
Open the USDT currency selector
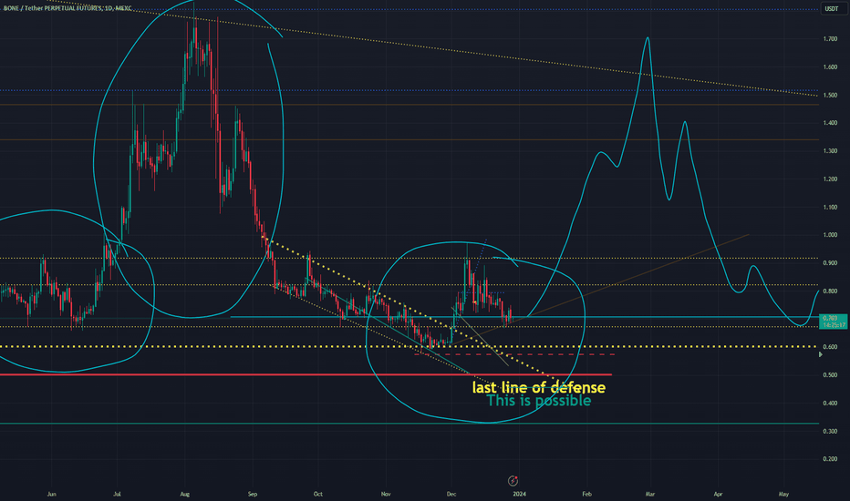point(832,9)
